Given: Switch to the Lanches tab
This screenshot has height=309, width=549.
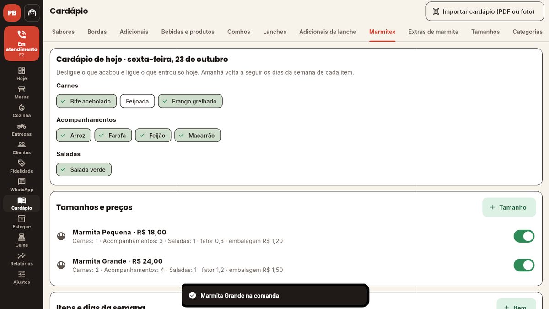Looking at the screenshot, I should tap(274, 32).
